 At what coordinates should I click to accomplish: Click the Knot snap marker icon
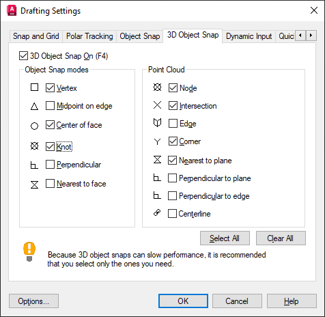coord(34,146)
